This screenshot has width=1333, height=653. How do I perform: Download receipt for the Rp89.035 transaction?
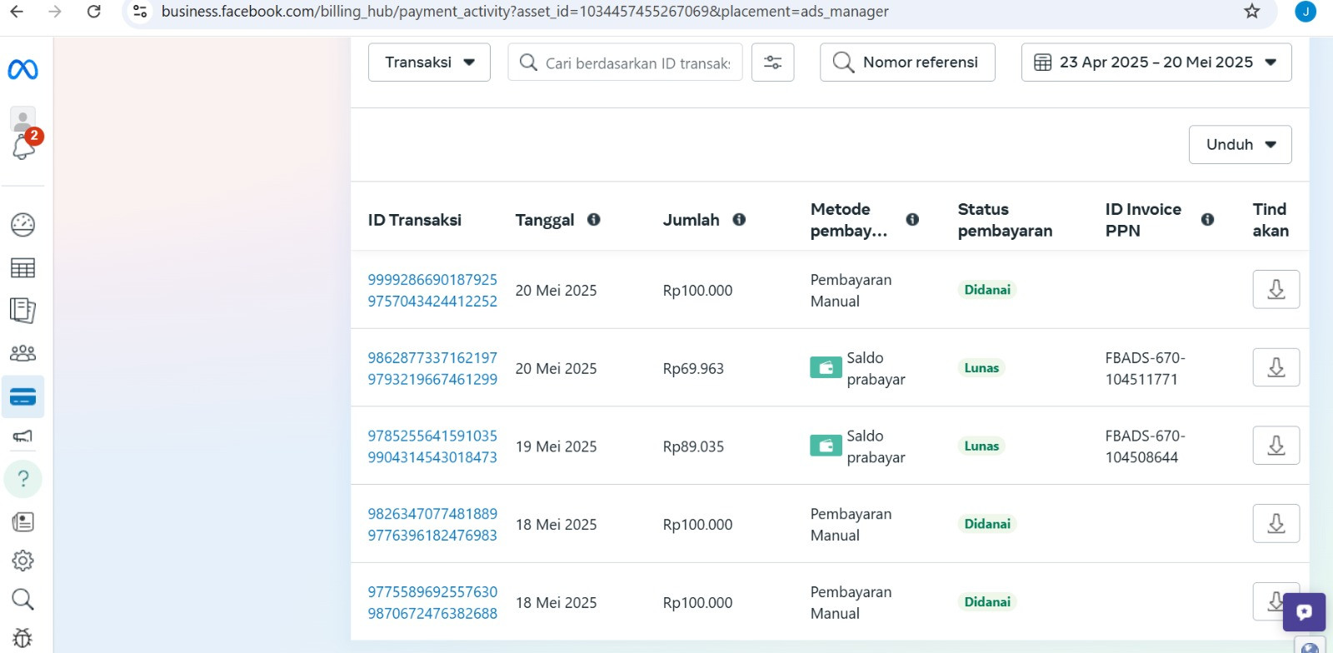pos(1276,446)
